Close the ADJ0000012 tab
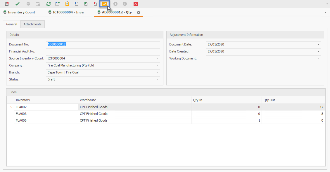This screenshot has height=172, width=330. pos(138,13)
